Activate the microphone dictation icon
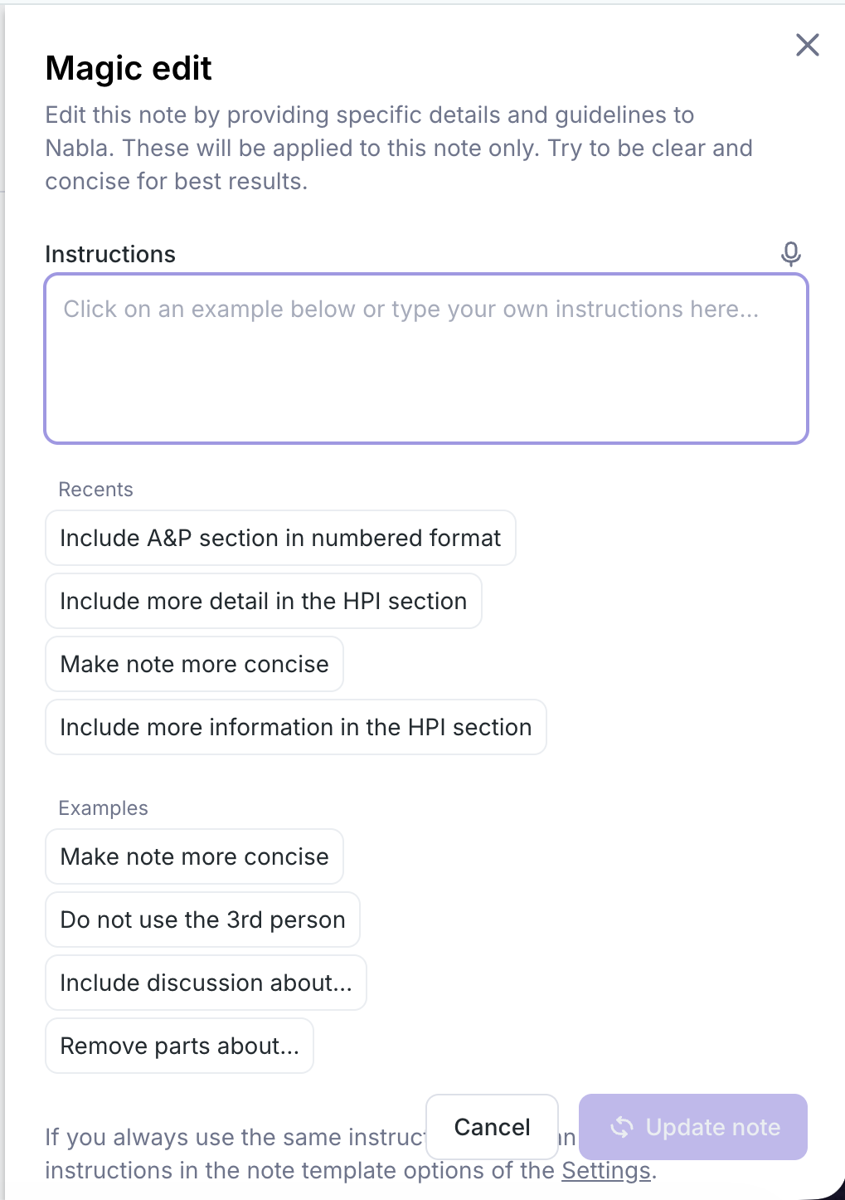The height and width of the screenshot is (1200, 845). (791, 253)
